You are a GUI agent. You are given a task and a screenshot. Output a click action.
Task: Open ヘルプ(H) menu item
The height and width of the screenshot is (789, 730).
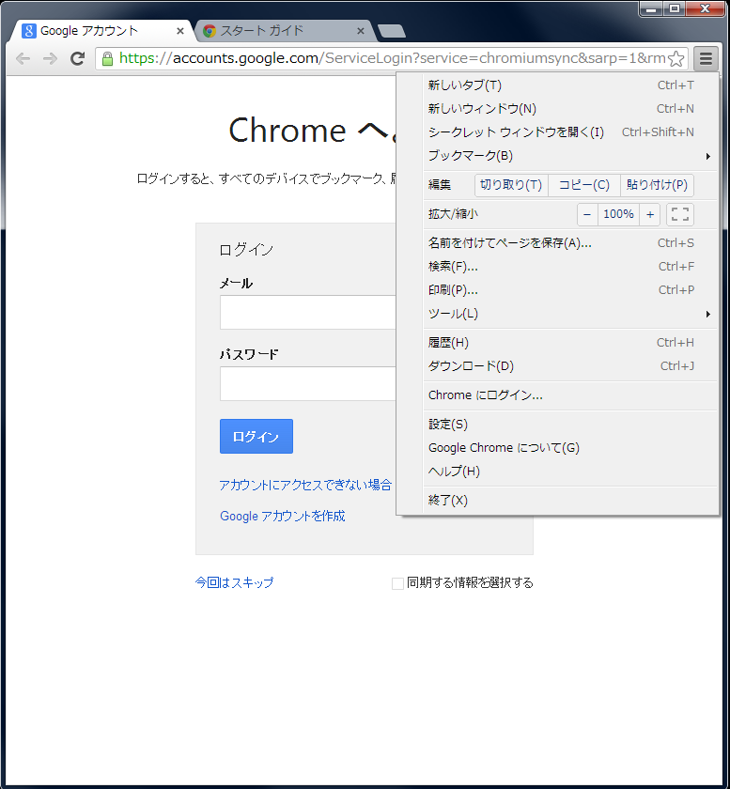(557, 471)
